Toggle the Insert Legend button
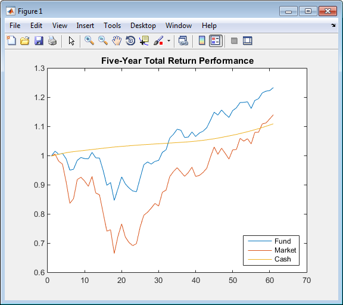This screenshot has width=343, height=305. (216, 41)
